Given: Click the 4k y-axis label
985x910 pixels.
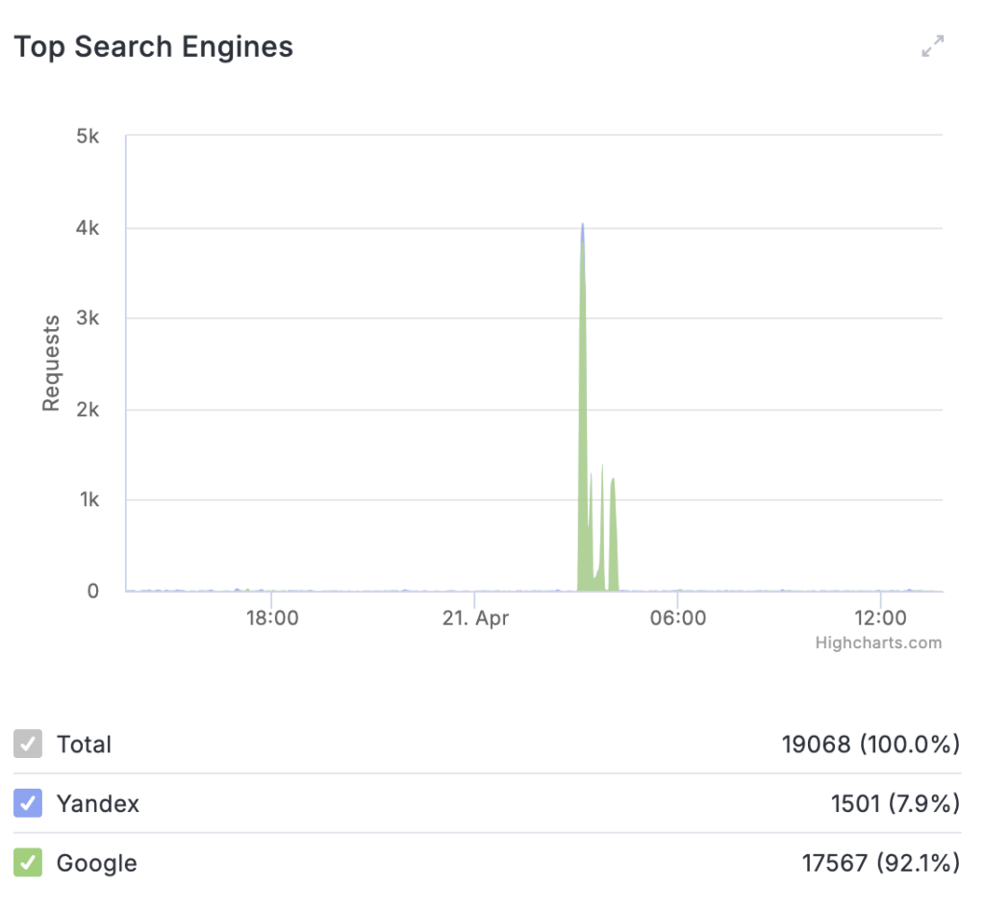Looking at the screenshot, I should tap(88, 228).
